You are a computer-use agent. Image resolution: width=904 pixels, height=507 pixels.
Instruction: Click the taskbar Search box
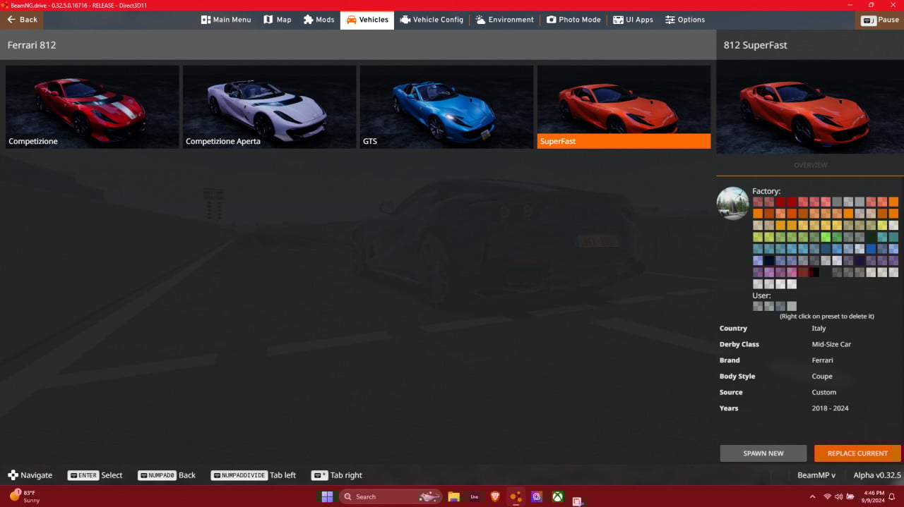(x=391, y=496)
